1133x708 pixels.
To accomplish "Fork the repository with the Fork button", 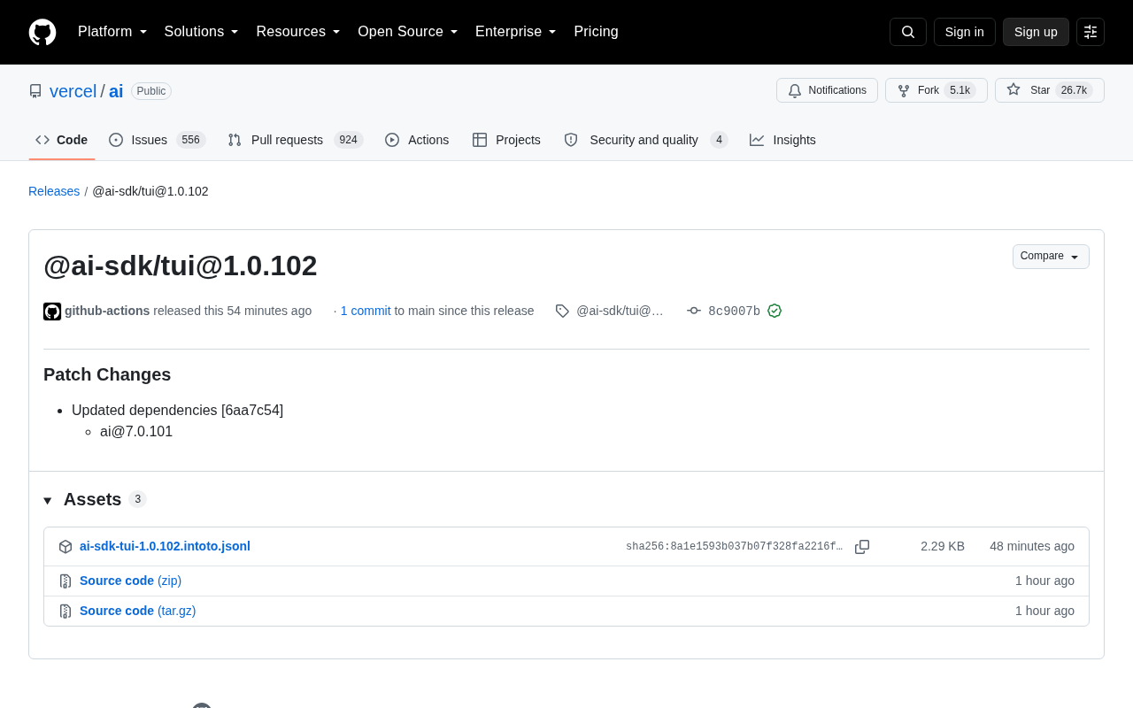I will coord(936,90).
